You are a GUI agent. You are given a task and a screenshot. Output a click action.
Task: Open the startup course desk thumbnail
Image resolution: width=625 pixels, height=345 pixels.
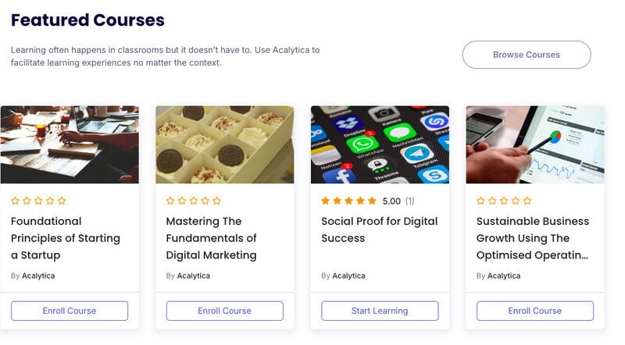(x=70, y=144)
